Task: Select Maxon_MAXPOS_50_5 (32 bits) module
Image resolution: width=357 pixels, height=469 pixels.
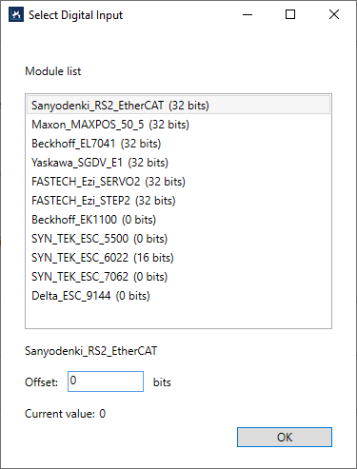Action: tap(178, 125)
